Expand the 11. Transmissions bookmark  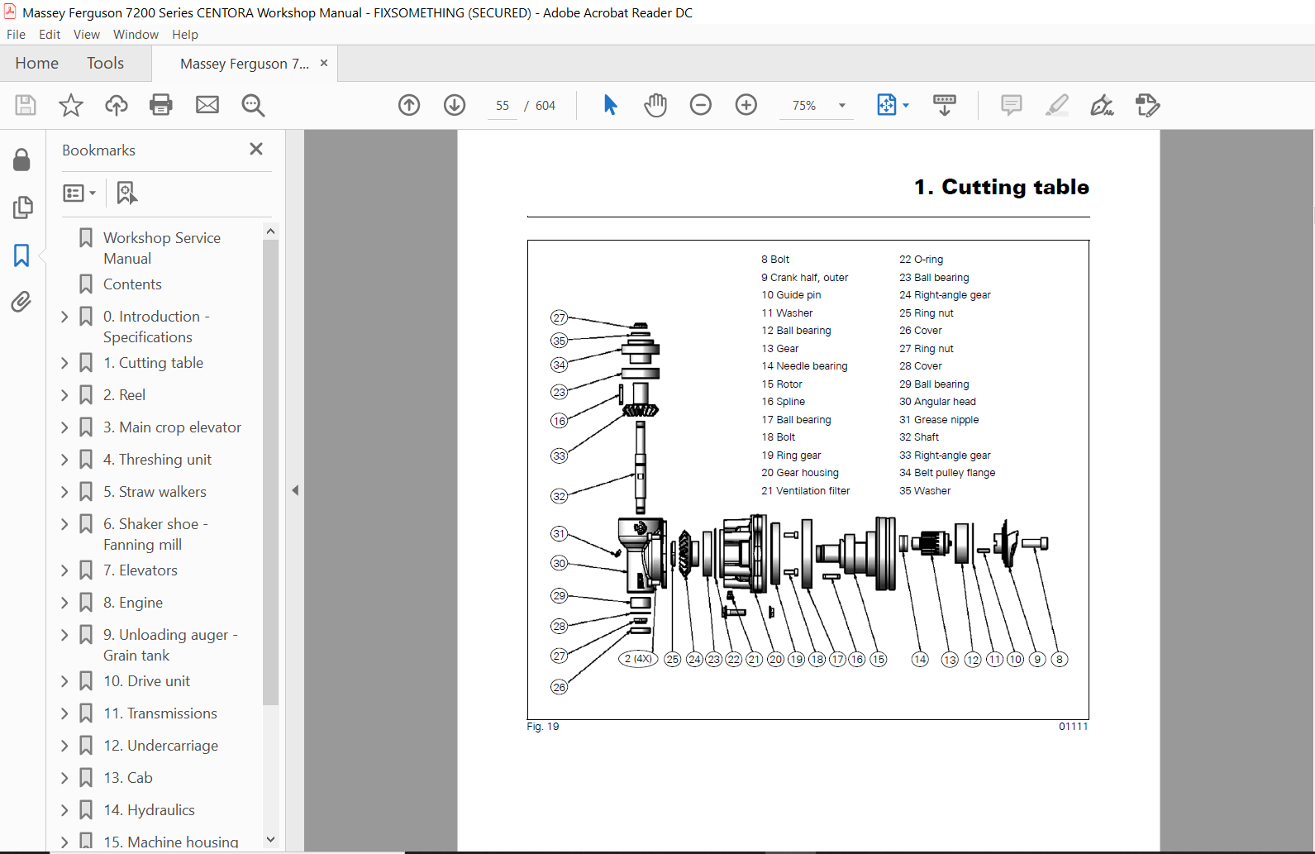click(64, 713)
